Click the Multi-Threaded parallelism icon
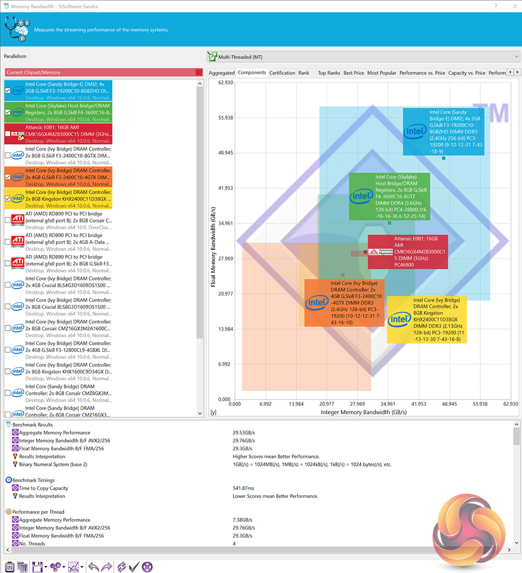The height and width of the screenshot is (573, 522). tap(212, 56)
